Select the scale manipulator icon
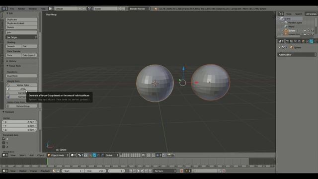The width and height of the screenshot is (318, 179). tap(102, 155)
